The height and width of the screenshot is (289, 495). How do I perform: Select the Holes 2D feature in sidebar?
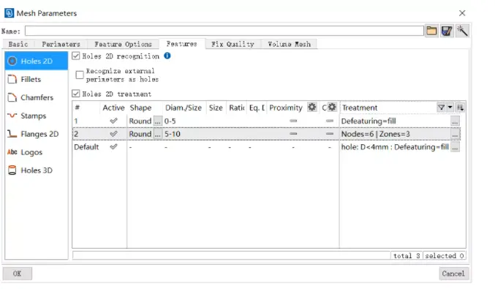(37, 61)
